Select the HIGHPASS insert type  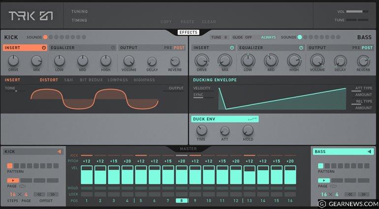(x=144, y=80)
